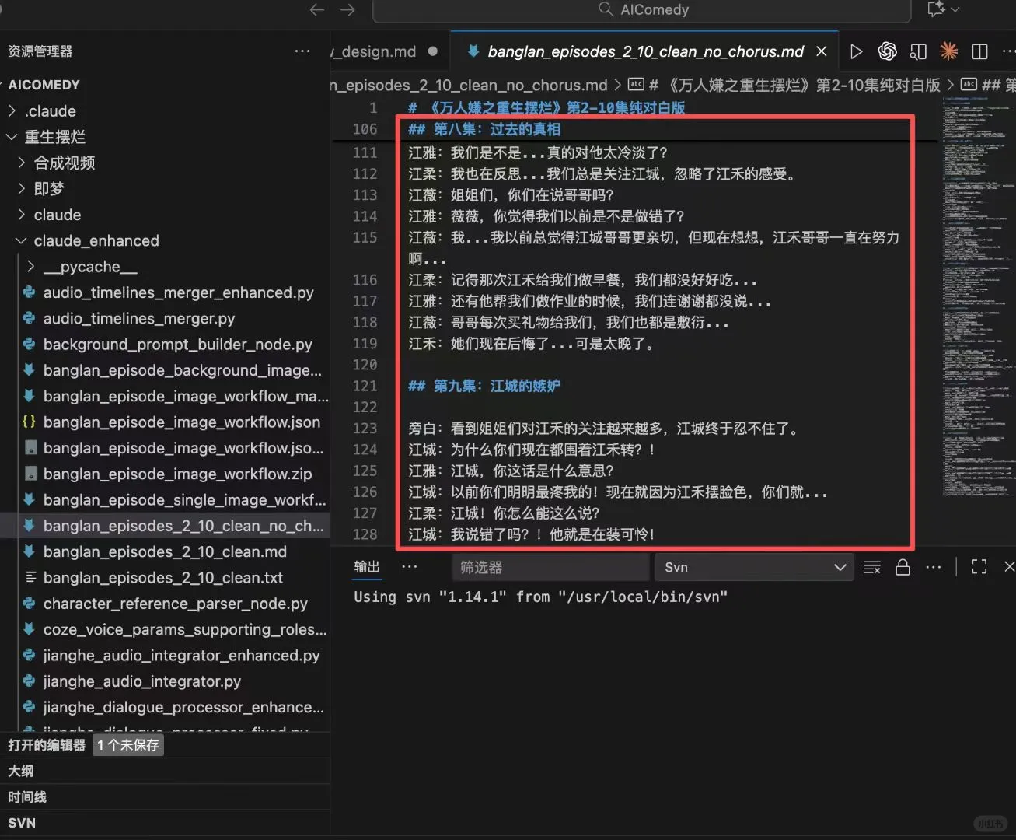
Task: Toggle output scroll lock
Action: pos(903,567)
